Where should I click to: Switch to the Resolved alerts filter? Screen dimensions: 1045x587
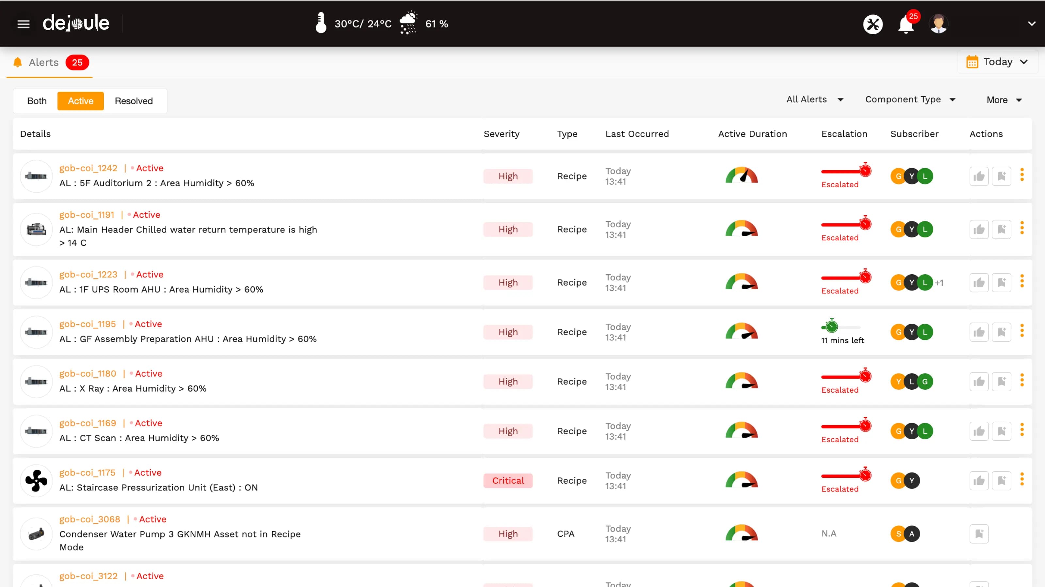pos(134,101)
